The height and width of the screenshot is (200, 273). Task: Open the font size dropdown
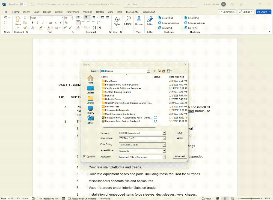pos(71,18)
